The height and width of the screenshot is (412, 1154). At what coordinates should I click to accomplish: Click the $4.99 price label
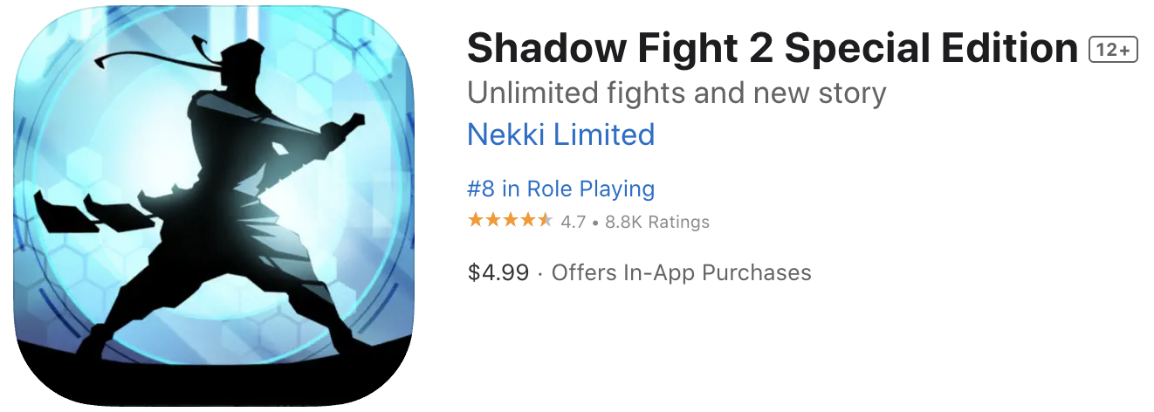(498, 272)
